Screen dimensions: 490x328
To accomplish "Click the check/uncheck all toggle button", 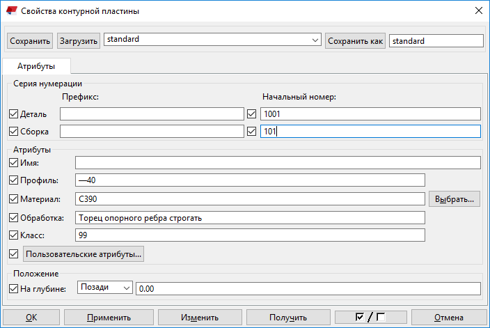I will point(370,318).
